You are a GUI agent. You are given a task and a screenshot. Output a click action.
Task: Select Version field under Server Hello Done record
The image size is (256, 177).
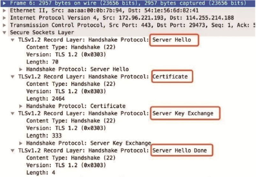click(66, 165)
